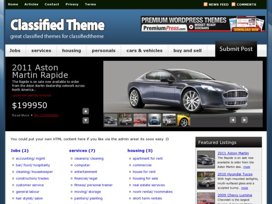
Task: Open cleaning/ housekeeper link
Action: click(x=34, y=172)
